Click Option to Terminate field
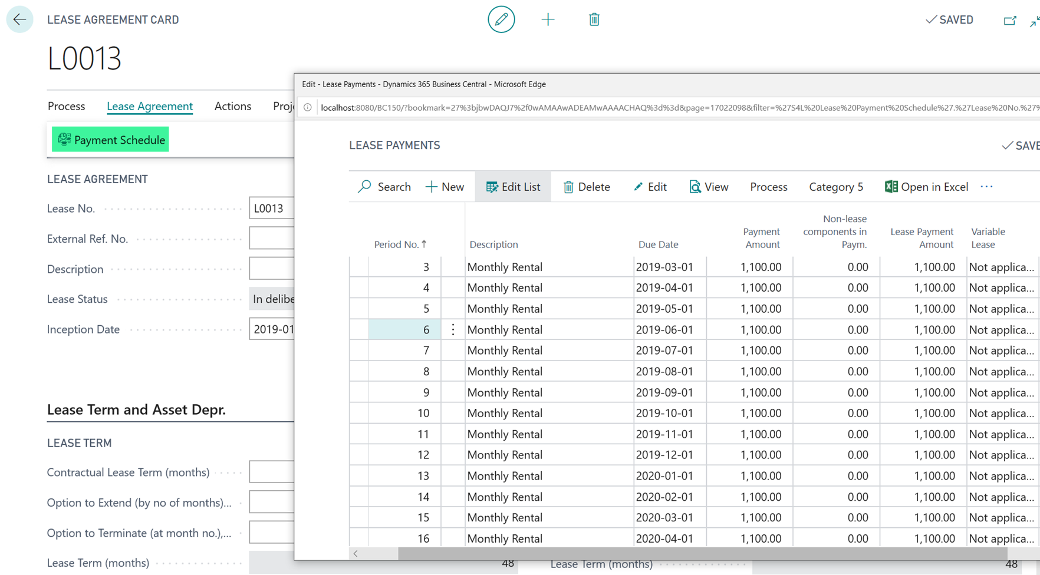 point(272,533)
